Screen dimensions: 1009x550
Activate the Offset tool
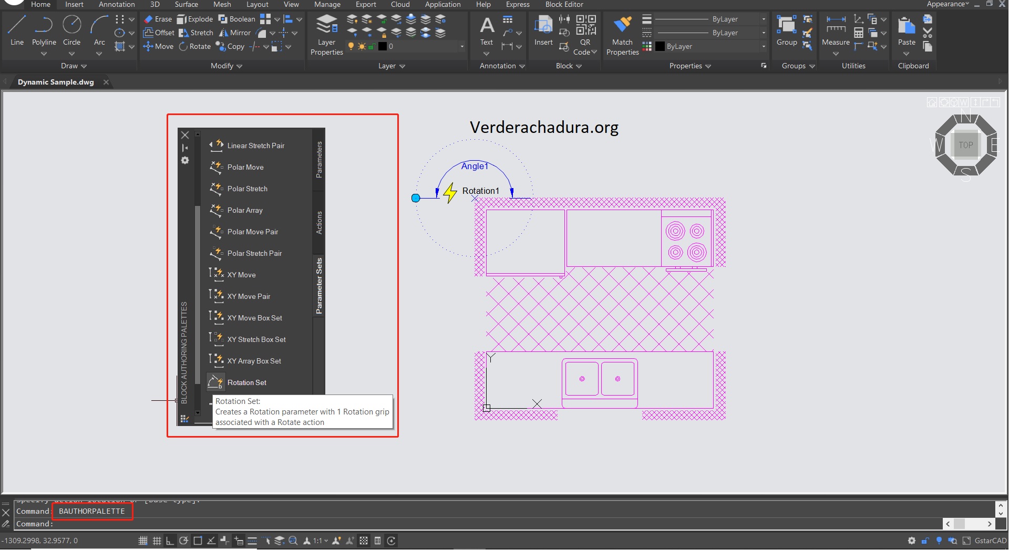coord(159,33)
